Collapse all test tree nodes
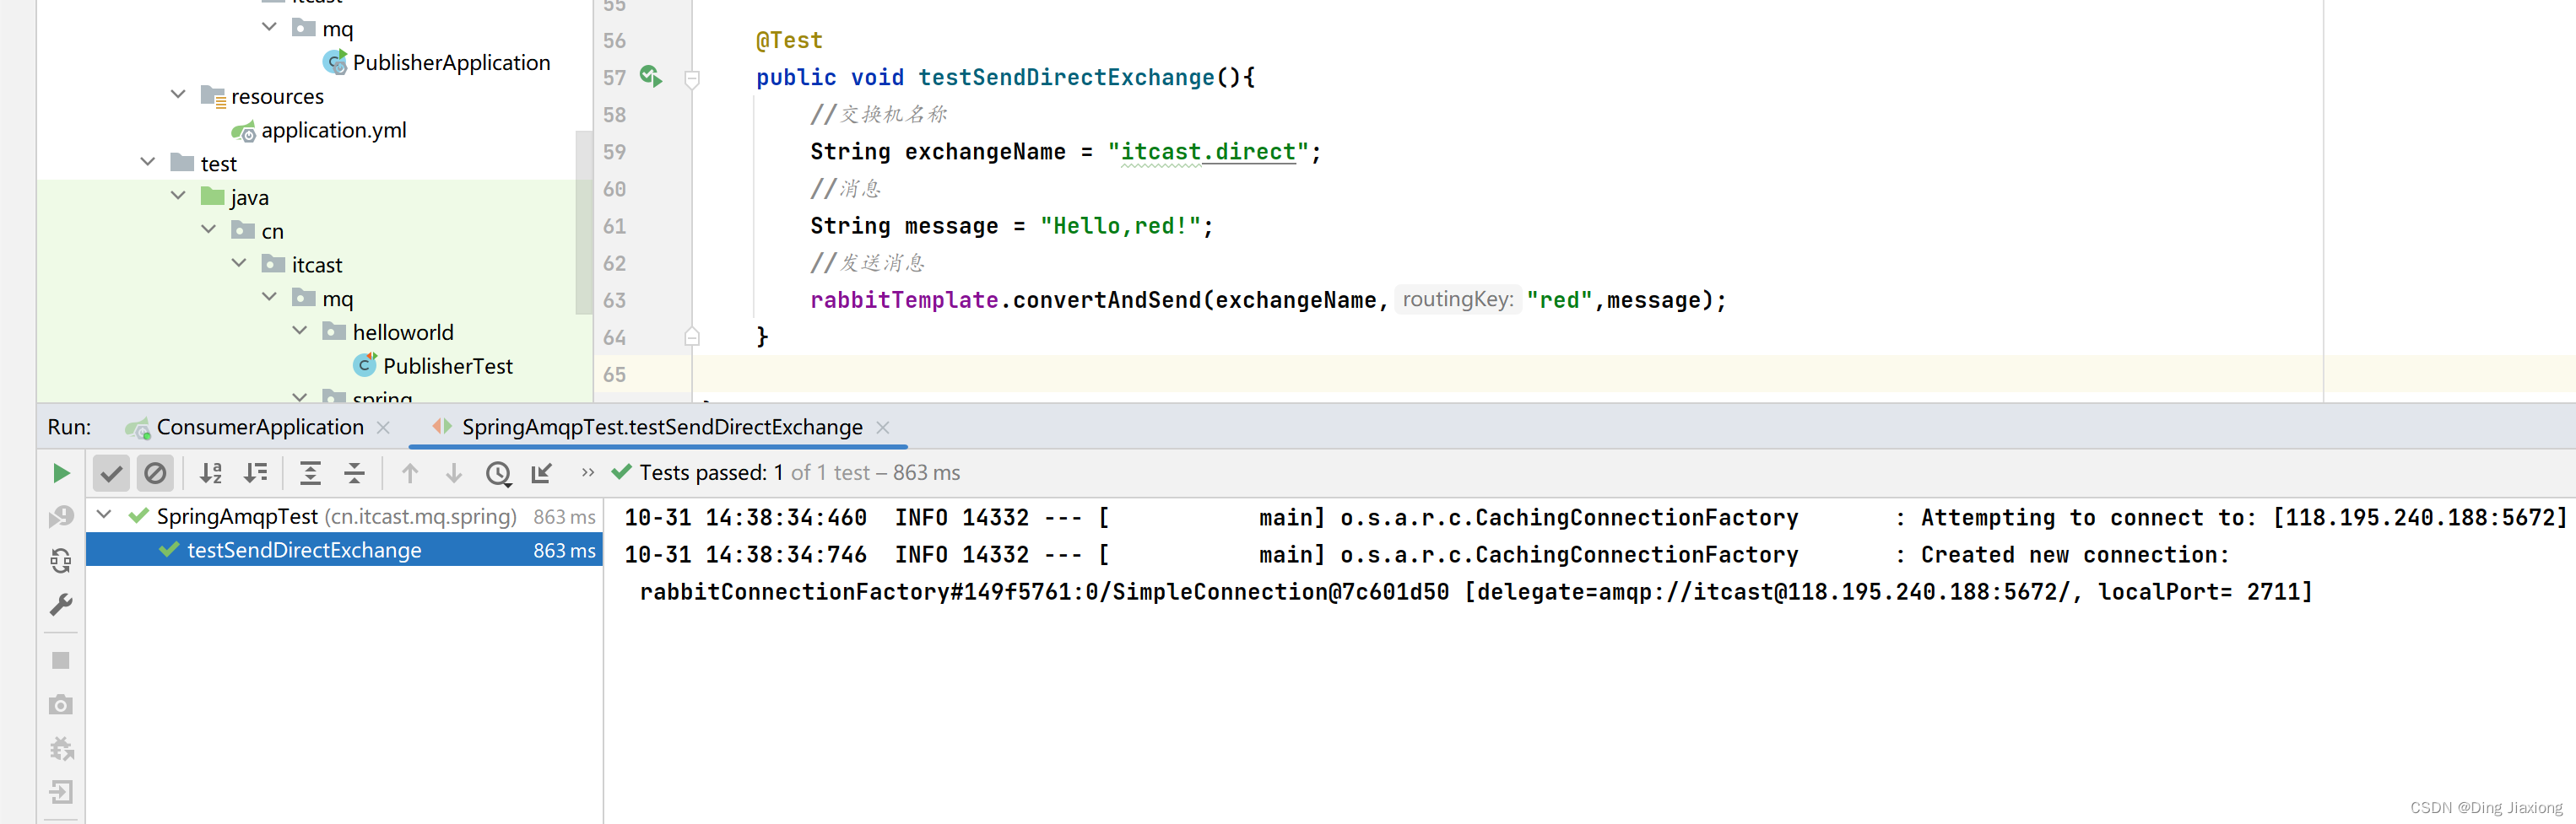The image size is (2576, 824). tap(354, 472)
